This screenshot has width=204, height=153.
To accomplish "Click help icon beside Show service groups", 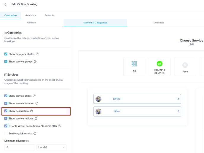I will pos(35,62).
